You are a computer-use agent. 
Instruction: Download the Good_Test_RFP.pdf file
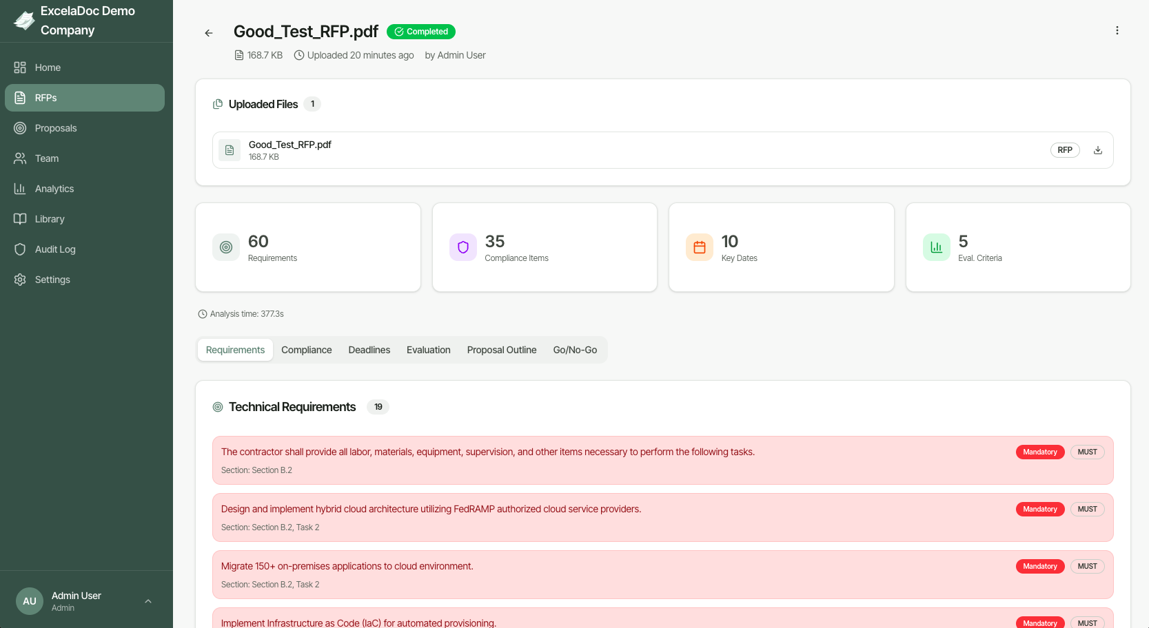point(1098,150)
